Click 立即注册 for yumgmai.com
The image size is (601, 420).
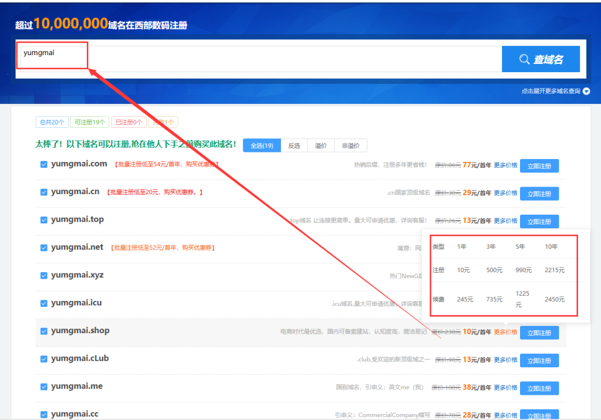click(x=539, y=166)
